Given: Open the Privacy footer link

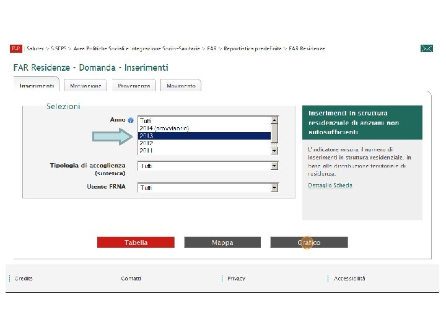Looking at the screenshot, I should 236,279.
